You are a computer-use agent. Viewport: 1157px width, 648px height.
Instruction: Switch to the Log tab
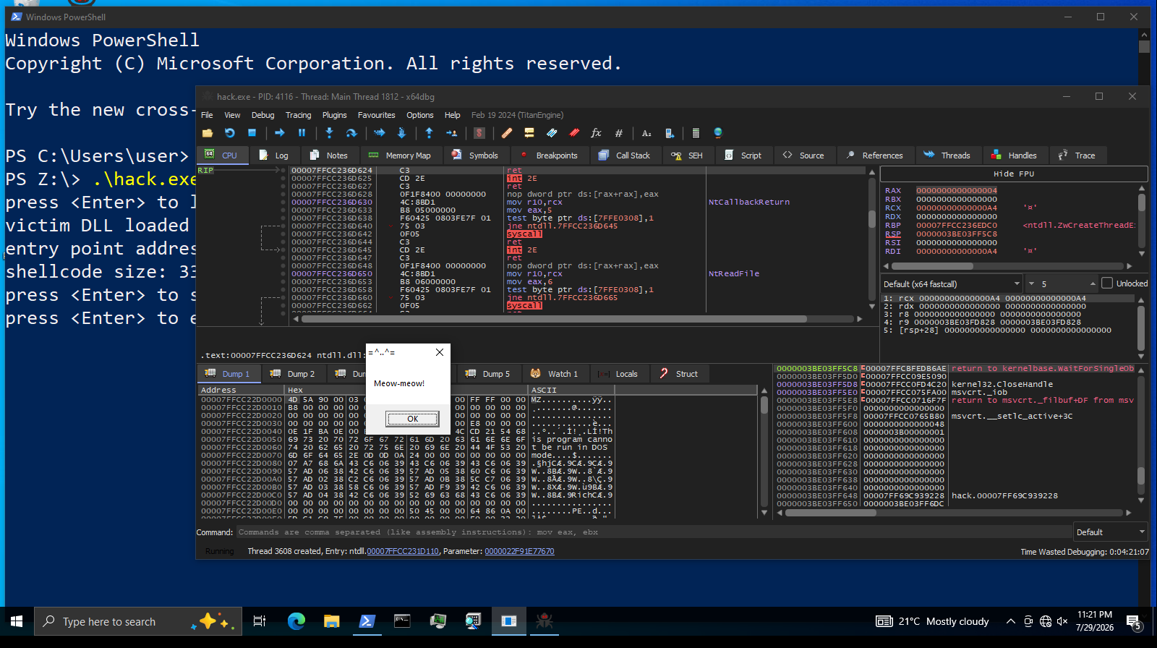(273, 155)
